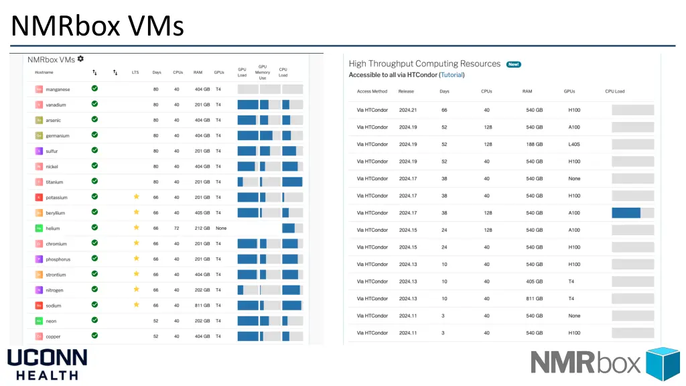This screenshot has height=386, width=686.
Task: Click the helium element icon
Action: (39, 229)
